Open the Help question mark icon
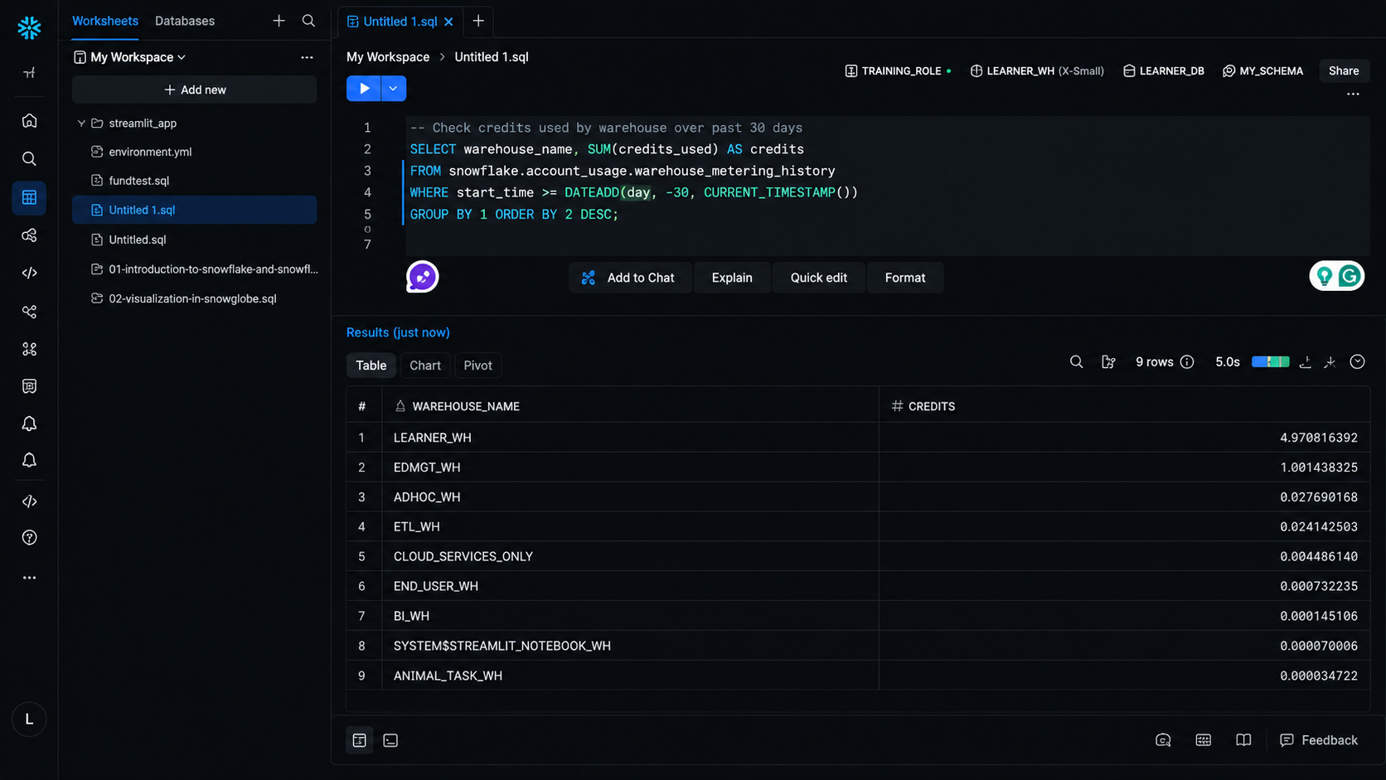The width and height of the screenshot is (1386, 780). (x=29, y=538)
